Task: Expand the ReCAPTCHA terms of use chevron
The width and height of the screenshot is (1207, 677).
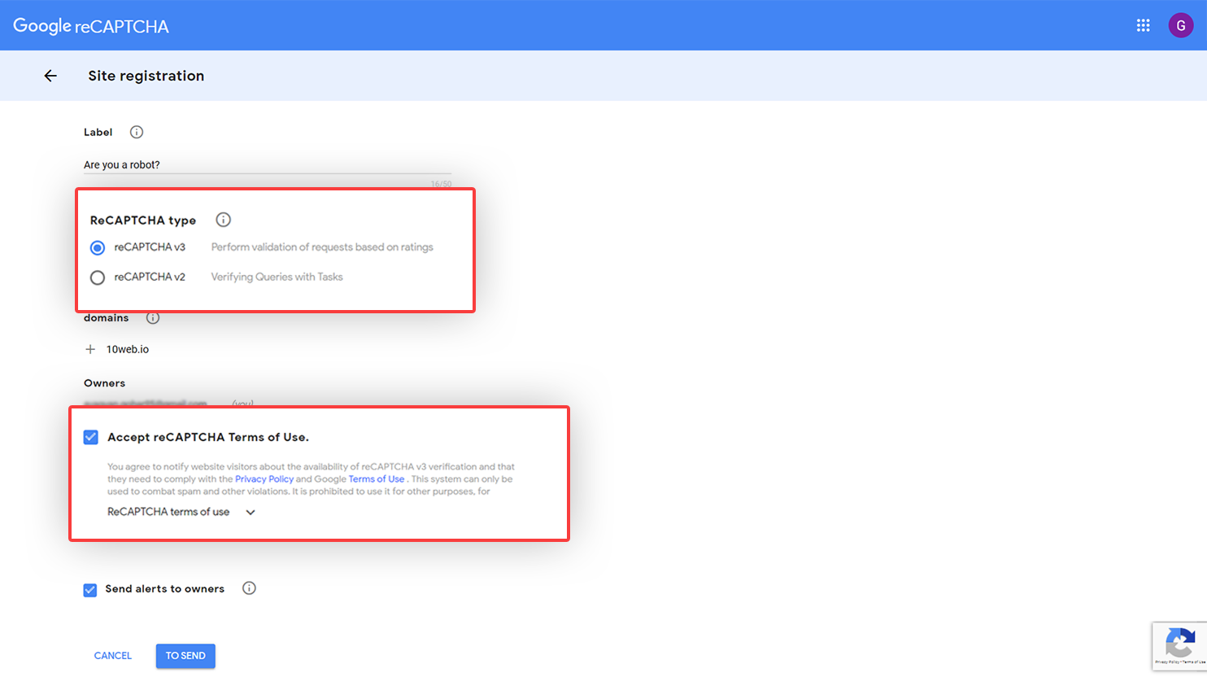Action: pos(251,513)
